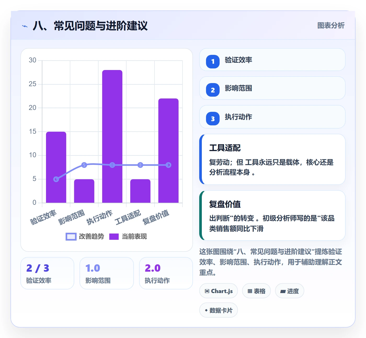Viewport: 366px width, 338px height.
Task: Click the trend line point above 影响范围 bar
Action: [x=84, y=165]
